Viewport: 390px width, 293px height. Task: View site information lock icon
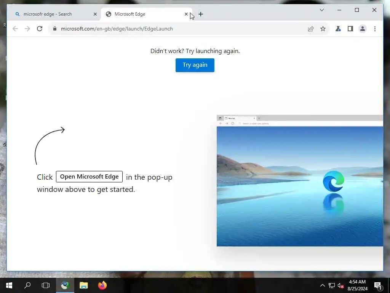coord(55,29)
